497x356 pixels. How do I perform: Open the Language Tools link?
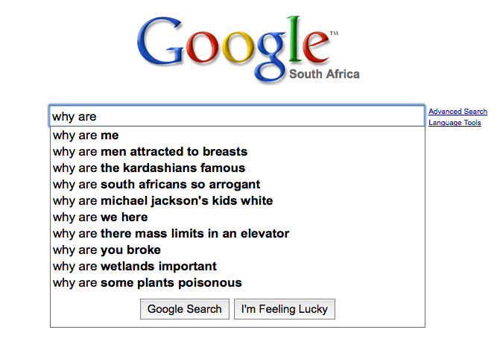click(x=455, y=123)
